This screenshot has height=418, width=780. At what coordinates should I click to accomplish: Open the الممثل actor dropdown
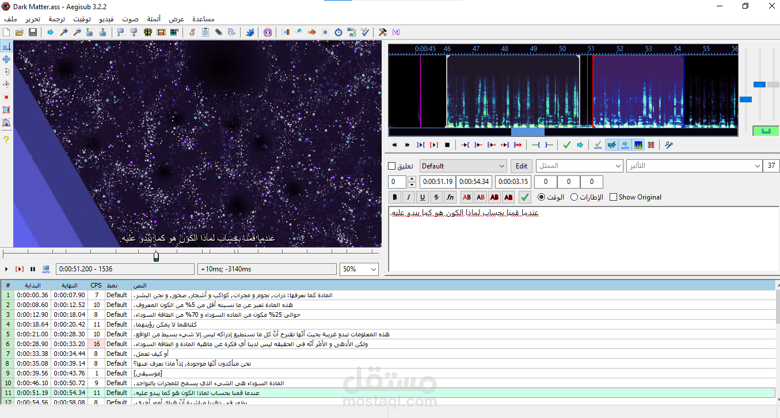pyautogui.click(x=580, y=166)
